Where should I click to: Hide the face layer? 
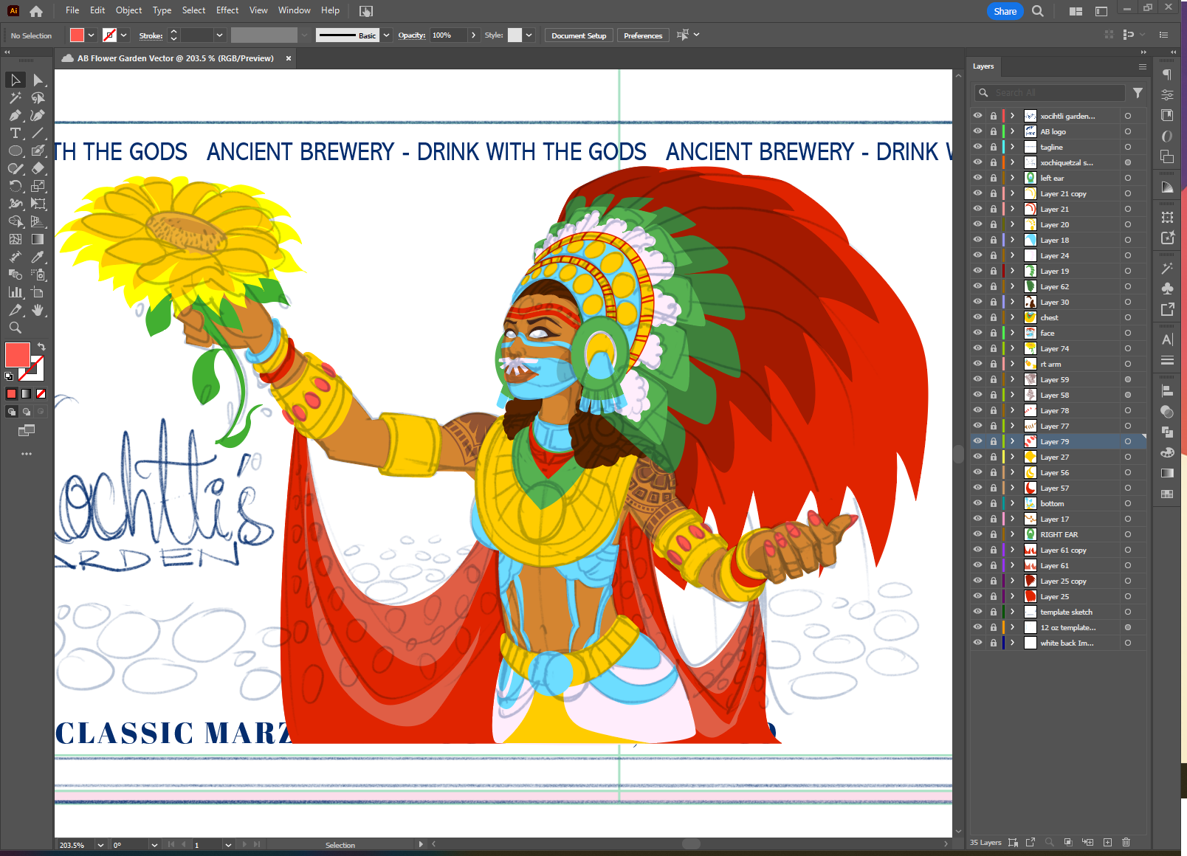[x=977, y=333]
